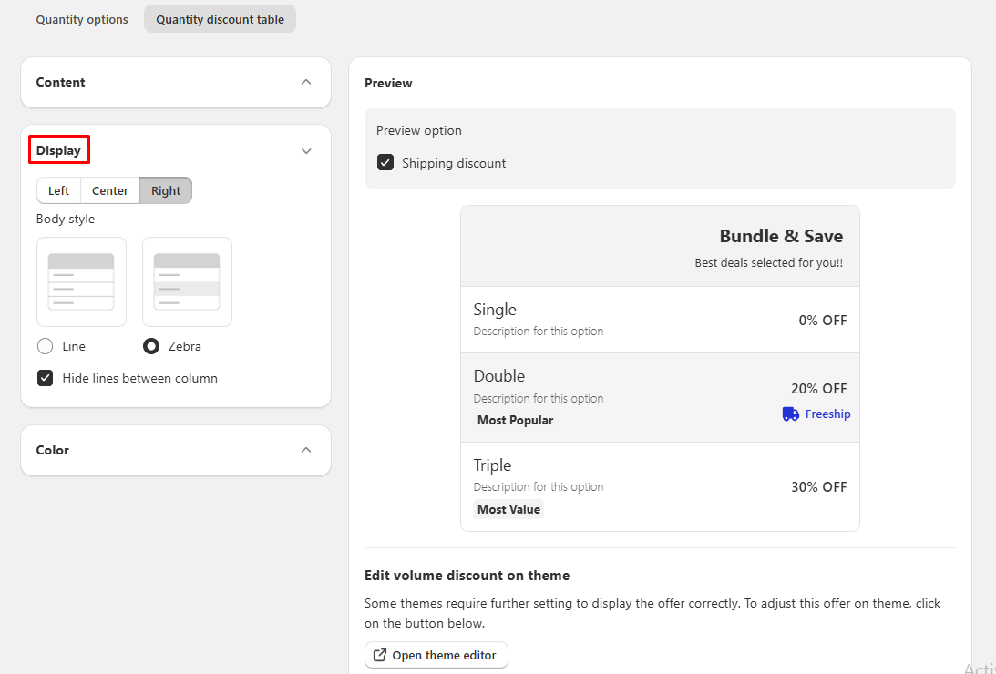996x674 pixels.
Task: Set alignment to Left
Action: [58, 190]
